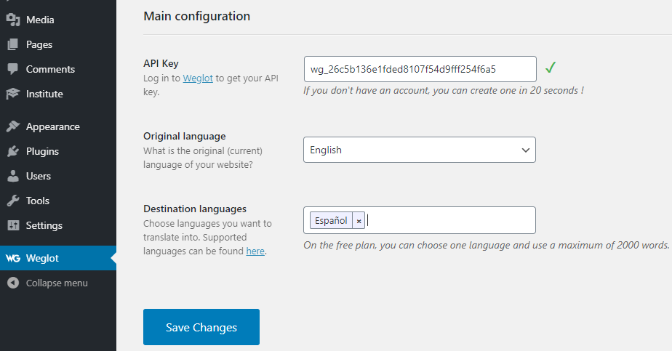This screenshot has height=351, width=672.
Task: Open the Settings menu item
Action: [x=44, y=225]
